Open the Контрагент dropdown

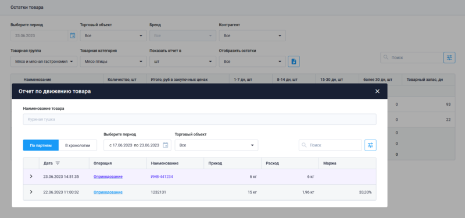pos(252,35)
